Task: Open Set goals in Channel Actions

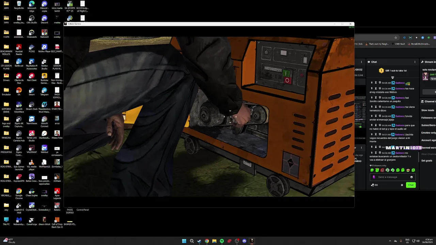Action: pos(427,161)
